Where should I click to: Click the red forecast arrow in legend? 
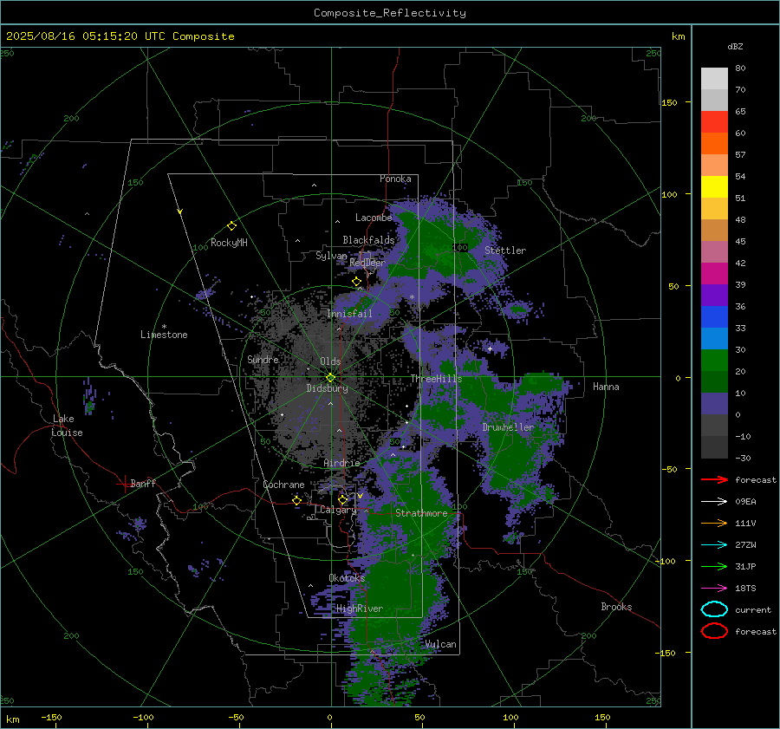pyautogui.click(x=714, y=479)
